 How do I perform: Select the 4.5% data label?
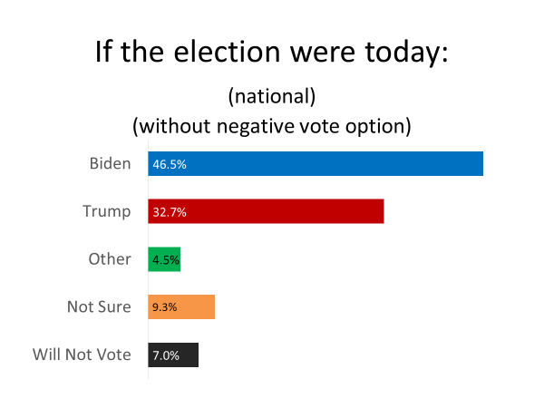click(x=166, y=260)
